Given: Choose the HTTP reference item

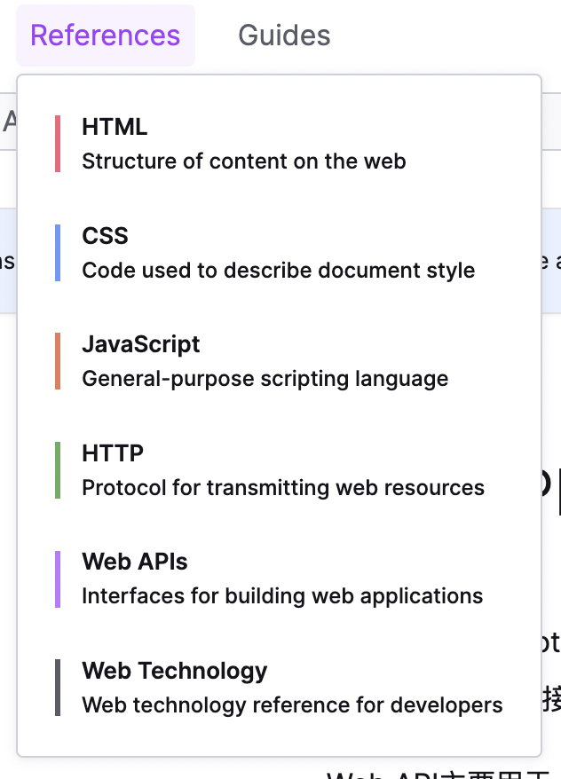Looking at the screenshot, I should coord(113,453).
